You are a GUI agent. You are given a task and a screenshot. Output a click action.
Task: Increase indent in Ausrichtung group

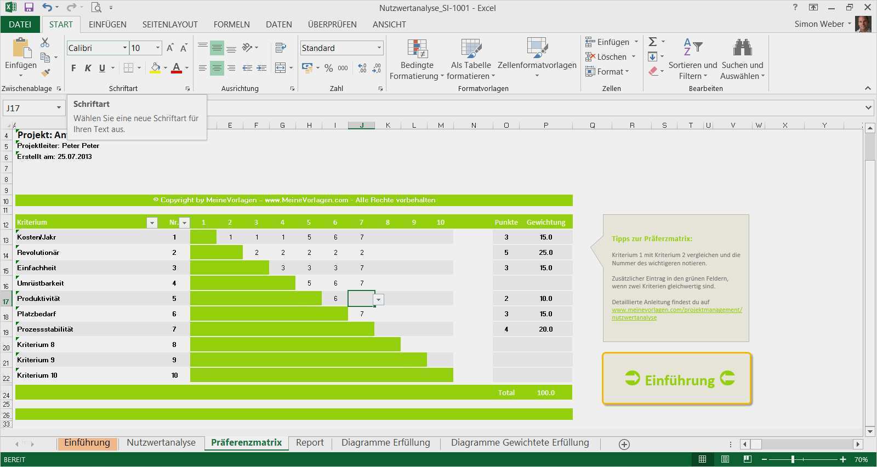click(261, 68)
